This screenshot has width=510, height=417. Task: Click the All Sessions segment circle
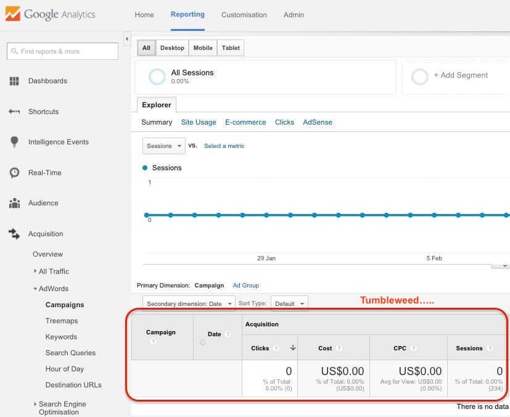pos(157,76)
